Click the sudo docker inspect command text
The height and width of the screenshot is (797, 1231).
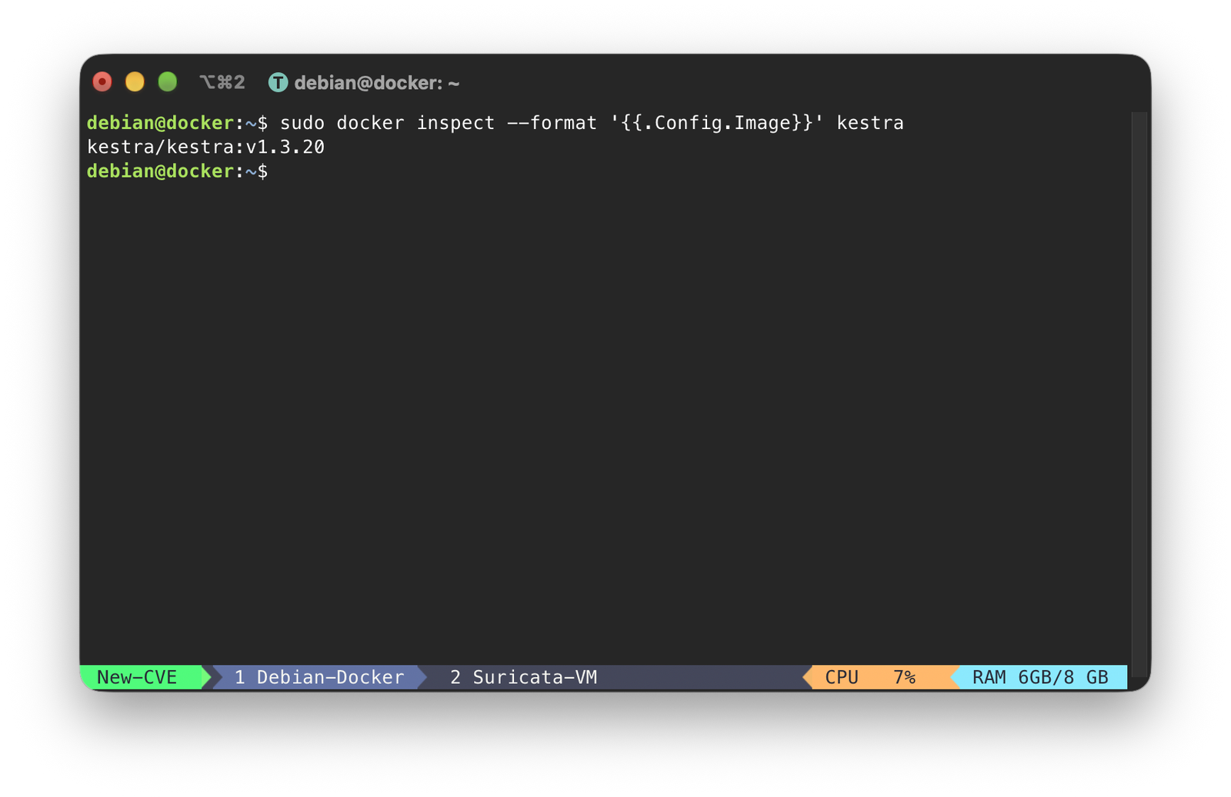point(592,123)
